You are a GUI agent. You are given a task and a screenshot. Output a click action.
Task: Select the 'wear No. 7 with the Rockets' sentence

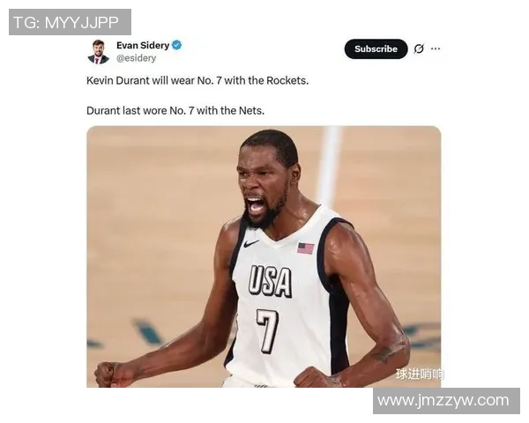[197, 80]
